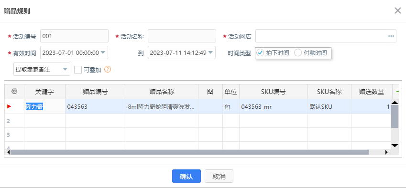Viewport: 406px width, 188px height.
Task: Click the vertical scrollbar down arrow
Action: click(x=395, y=146)
